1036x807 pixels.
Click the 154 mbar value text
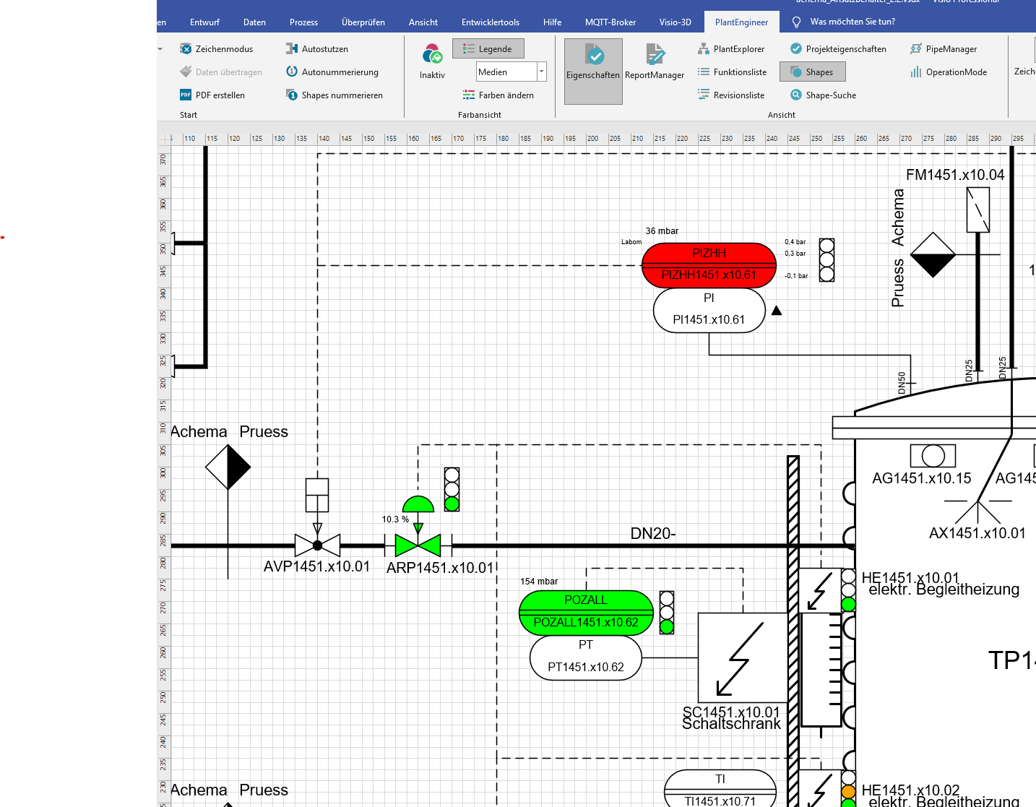[539, 582]
